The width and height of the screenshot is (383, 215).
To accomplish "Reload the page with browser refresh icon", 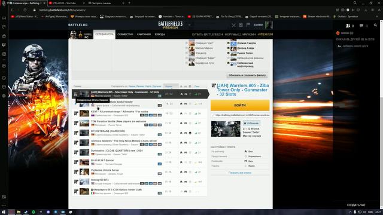I will point(25,10).
